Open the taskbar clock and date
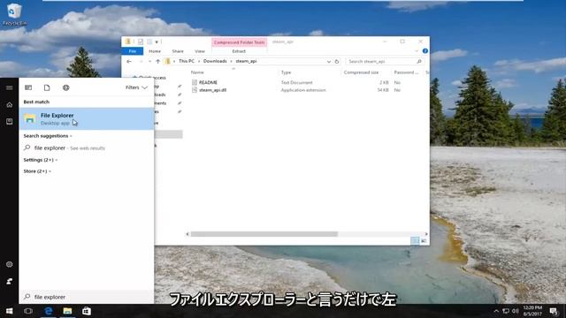Screen dimensions: 566x318 (x=532, y=311)
